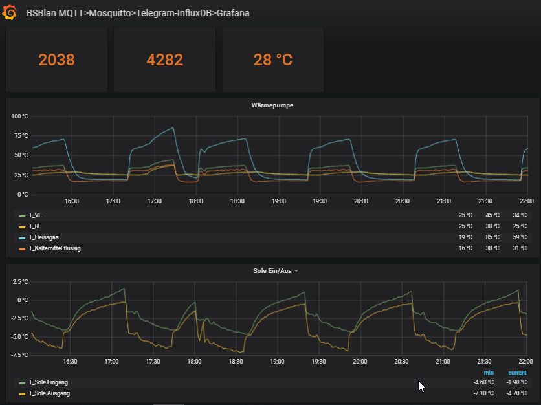Open color picker for T_VL green swatch
Viewport: 541px width, 405px height.
[x=22, y=216]
